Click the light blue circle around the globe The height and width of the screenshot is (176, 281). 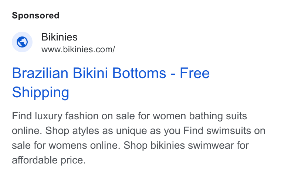(x=22, y=42)
